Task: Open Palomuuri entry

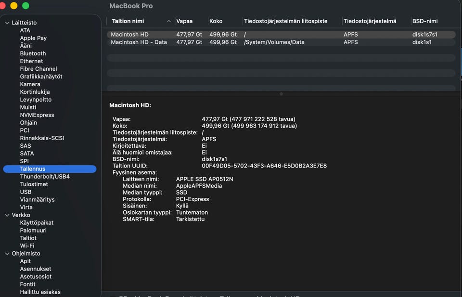Action: tap(33, 231)
